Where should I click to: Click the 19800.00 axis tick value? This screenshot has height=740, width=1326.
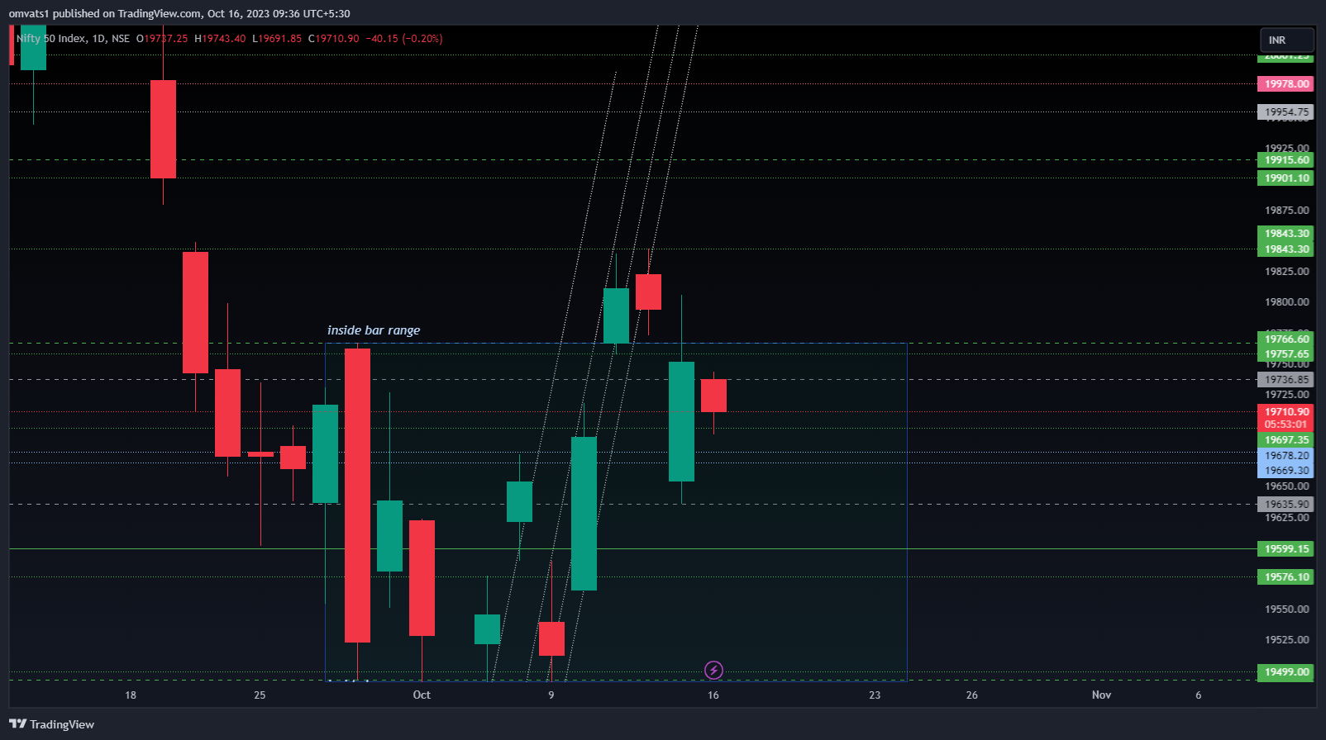point(1286,302)
